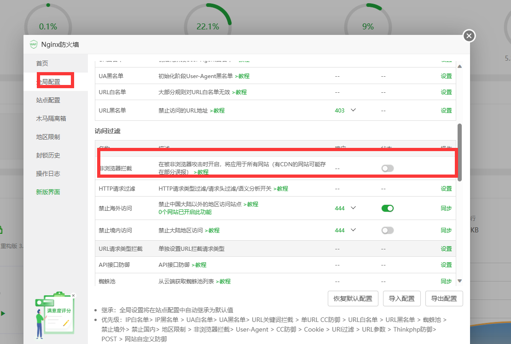Screen dimensions: 511x344
Task: Go to 地区限制 settings
Action: point(48,137)
